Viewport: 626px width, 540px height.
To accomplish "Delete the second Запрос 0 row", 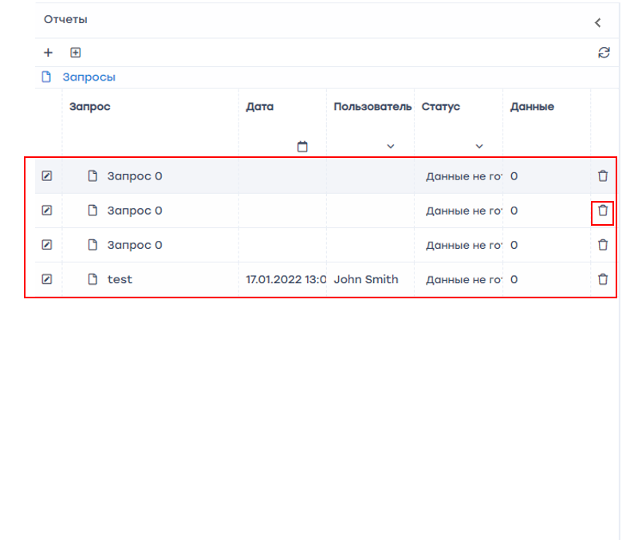I will 603,211.
